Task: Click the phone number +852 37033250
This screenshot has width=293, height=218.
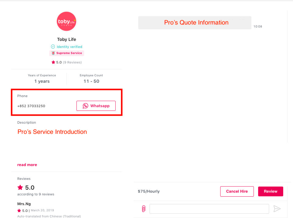Action: (31, 106)
